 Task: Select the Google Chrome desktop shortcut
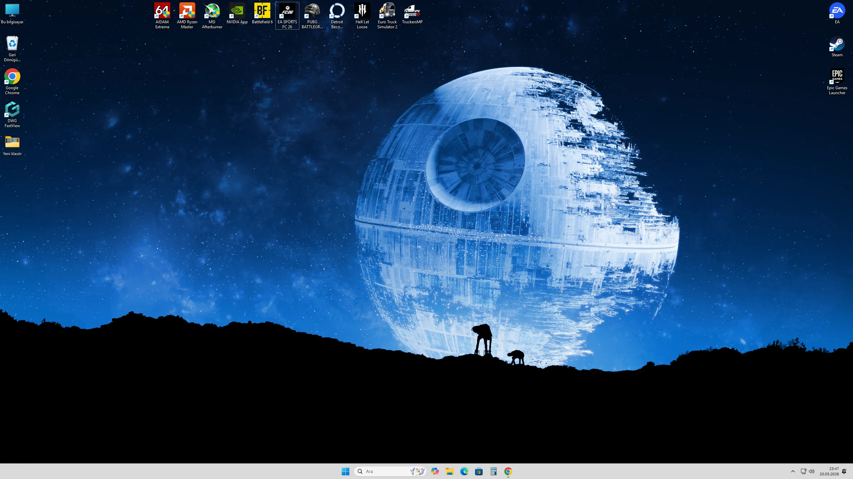tap(12, 82)
